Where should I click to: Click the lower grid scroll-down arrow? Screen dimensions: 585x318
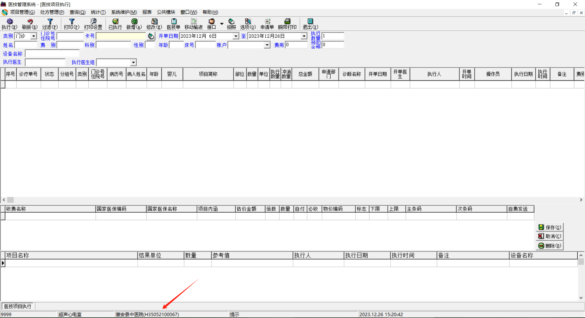pos(581,298)
